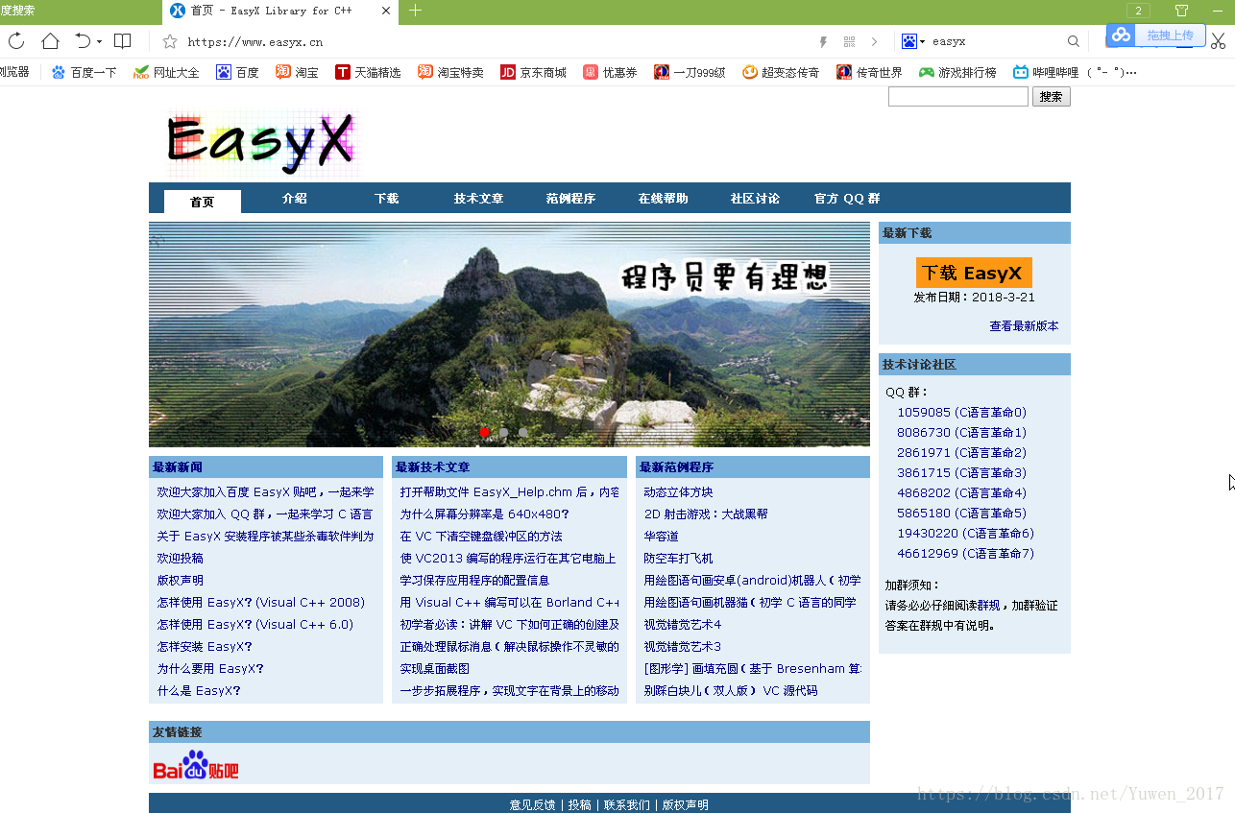Open QQ group link 46612969 (C语言革命7)
The height and width of the screenshot is (813, 1235).
tap(965, 554)
